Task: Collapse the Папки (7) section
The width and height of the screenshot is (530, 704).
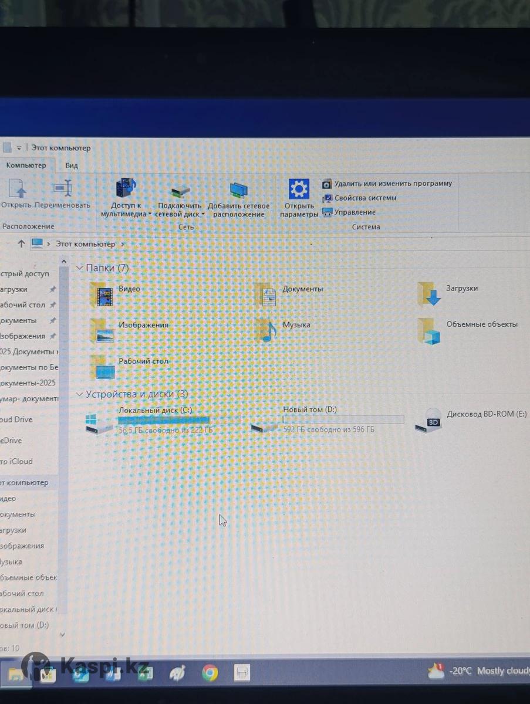Action: 80,268
